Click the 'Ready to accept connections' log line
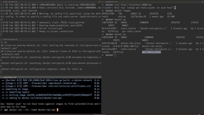 [x=37, y=31]
